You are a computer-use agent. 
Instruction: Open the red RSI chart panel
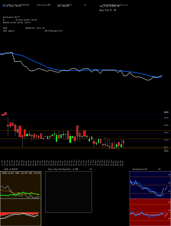click(x=150, y=212)
